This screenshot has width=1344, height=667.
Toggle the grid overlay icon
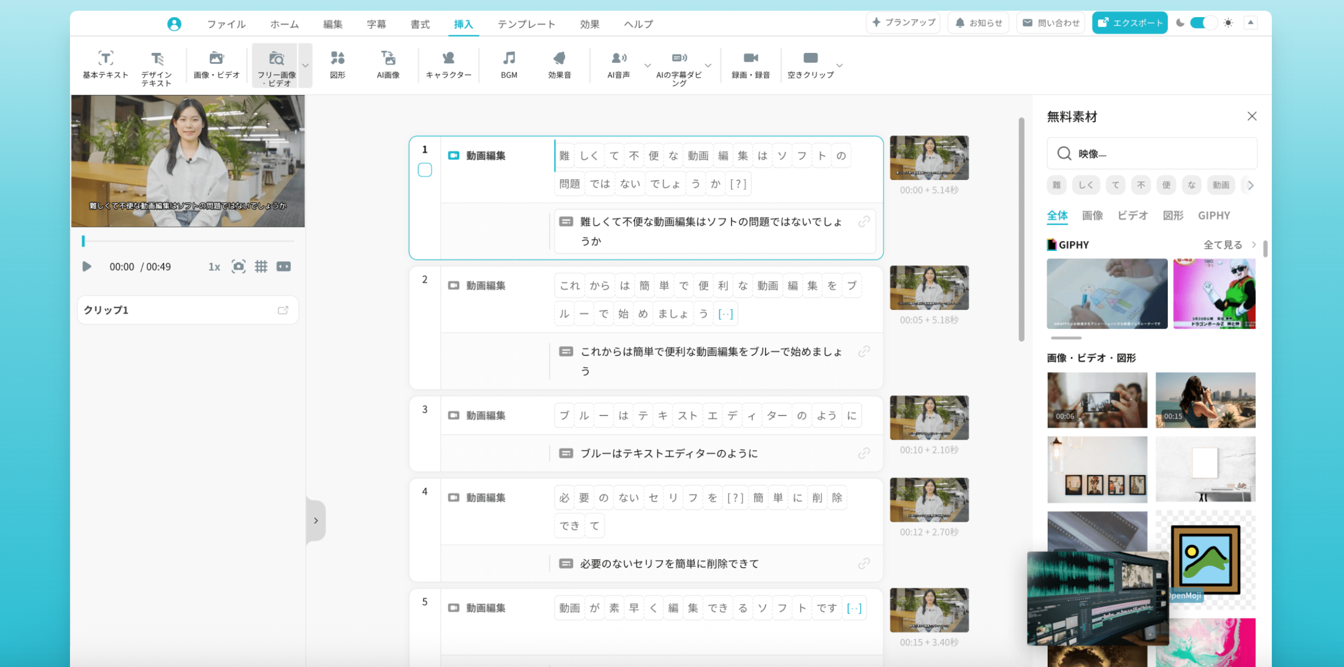coord(261,266)
